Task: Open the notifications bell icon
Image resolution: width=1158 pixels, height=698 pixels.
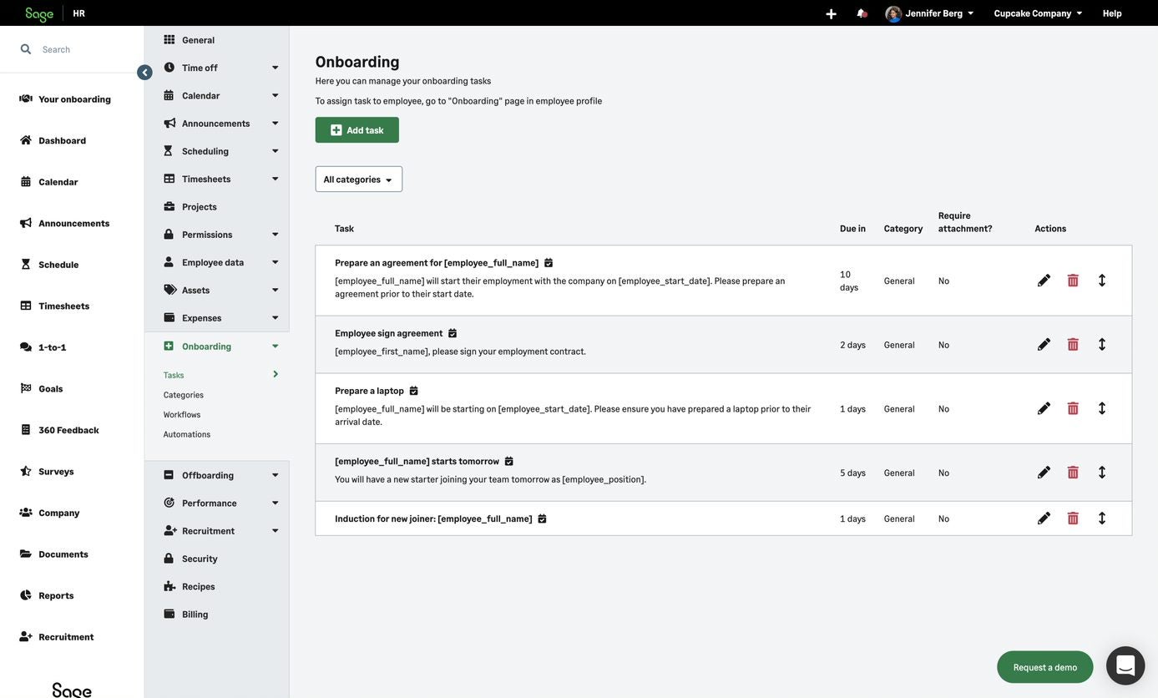Action: click(862, 13)
